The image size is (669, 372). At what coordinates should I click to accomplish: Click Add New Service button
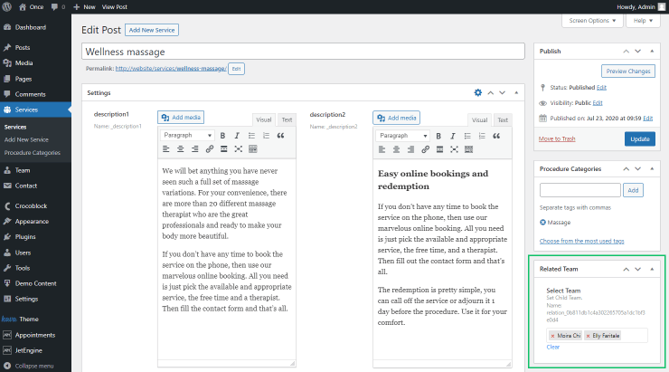point(152,30)
